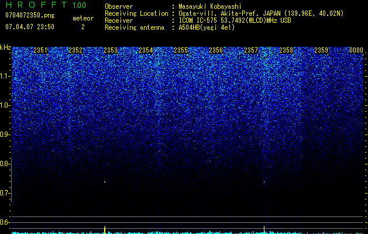
Task: Click the 2352 time marker
Action: [x=75, y=50]
